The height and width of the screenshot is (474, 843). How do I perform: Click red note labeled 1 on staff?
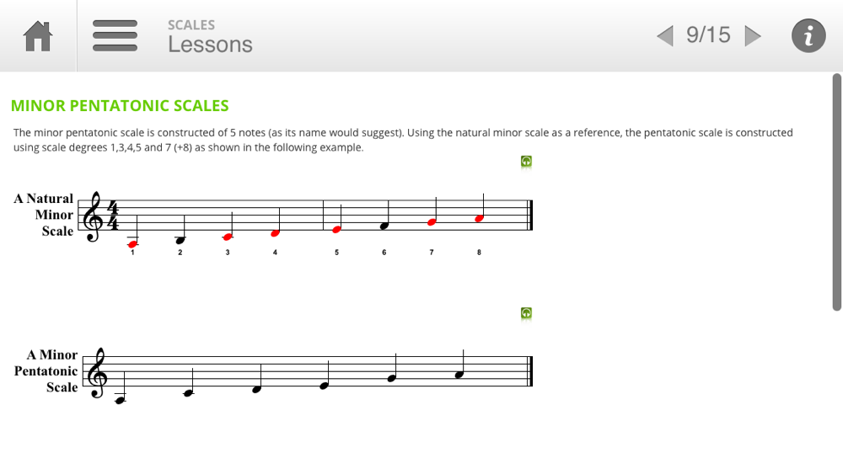click(x=133, y=244)
